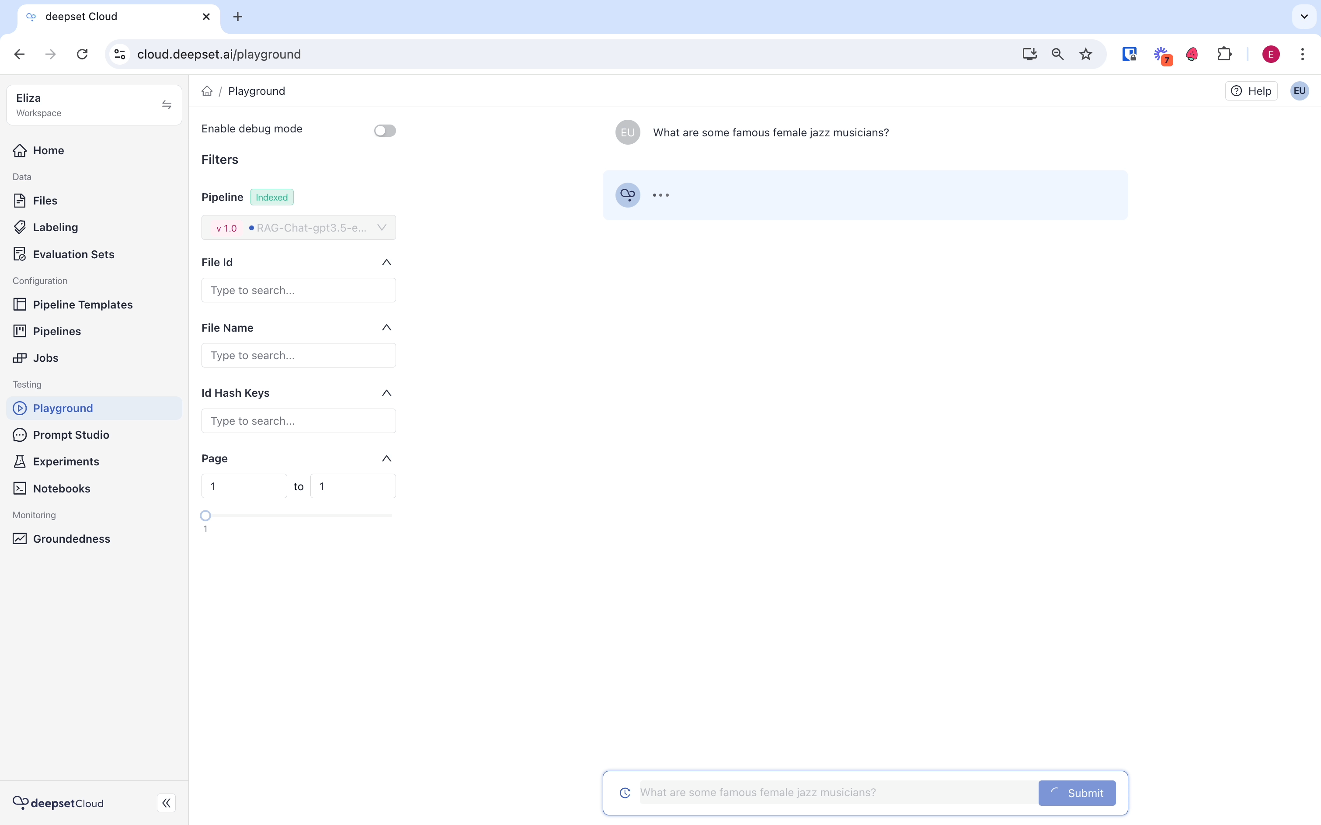The width and height of the screenshot is (1321, 825).
Task: Open the Playground section in sidebar
Action: tap(63, 408)
